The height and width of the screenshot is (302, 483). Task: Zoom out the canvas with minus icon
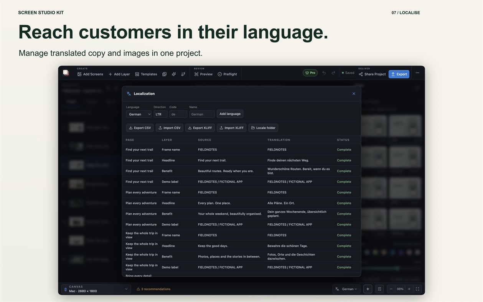click(391, 289)
